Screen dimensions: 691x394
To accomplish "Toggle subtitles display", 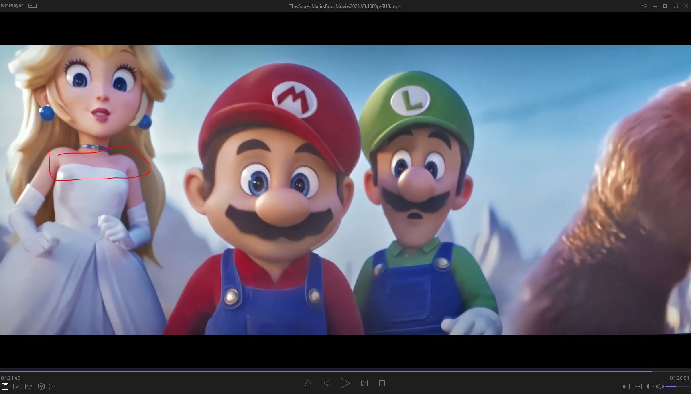I will pyautogui.click(x=637, y=386).
